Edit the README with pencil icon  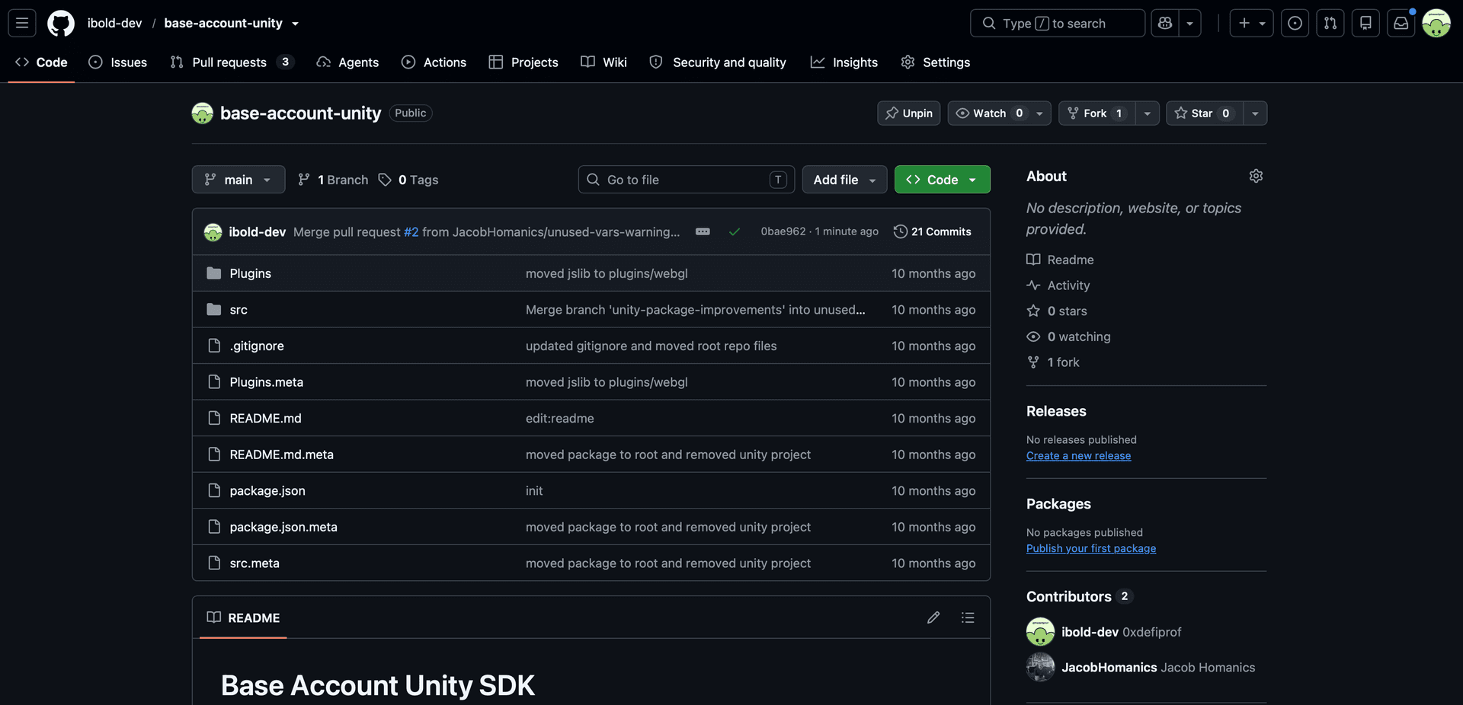tap(933, 617)
